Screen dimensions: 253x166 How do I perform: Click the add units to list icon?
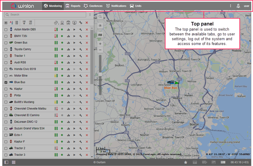click(24, 23)
